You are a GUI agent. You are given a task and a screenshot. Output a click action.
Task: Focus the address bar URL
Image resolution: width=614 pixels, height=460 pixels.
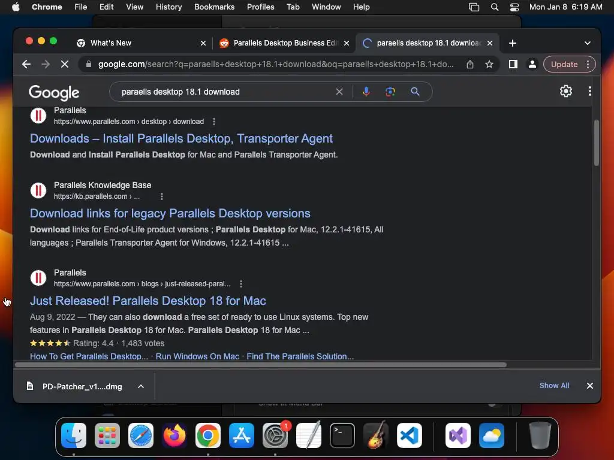click(x=276, y=64)
